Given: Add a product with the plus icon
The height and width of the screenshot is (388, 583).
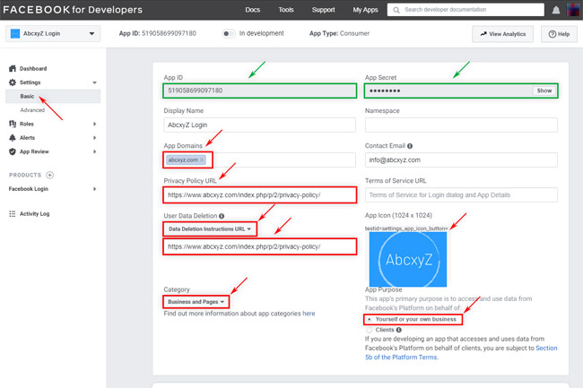Looking at the screenshot, I should coord(50,175).
